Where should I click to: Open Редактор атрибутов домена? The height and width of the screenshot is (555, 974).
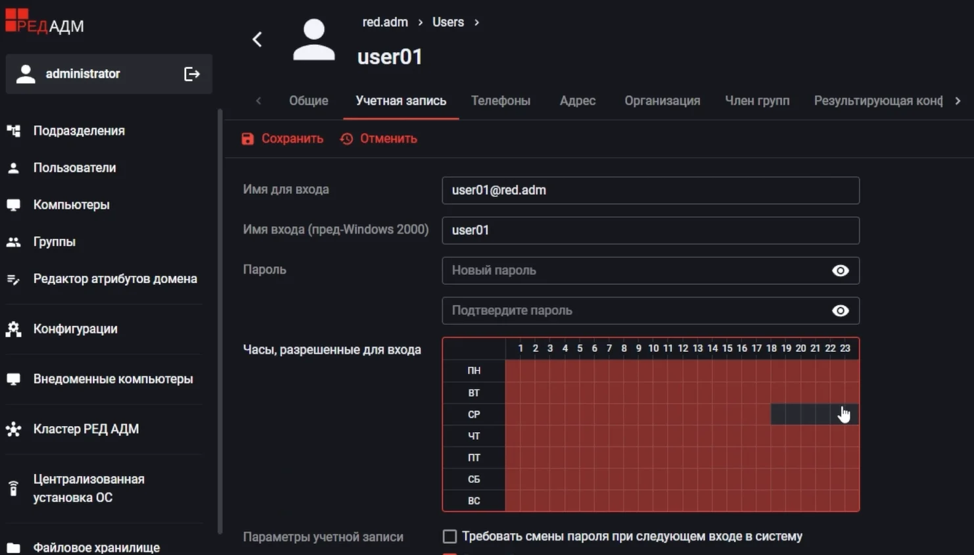click(114, 279)
